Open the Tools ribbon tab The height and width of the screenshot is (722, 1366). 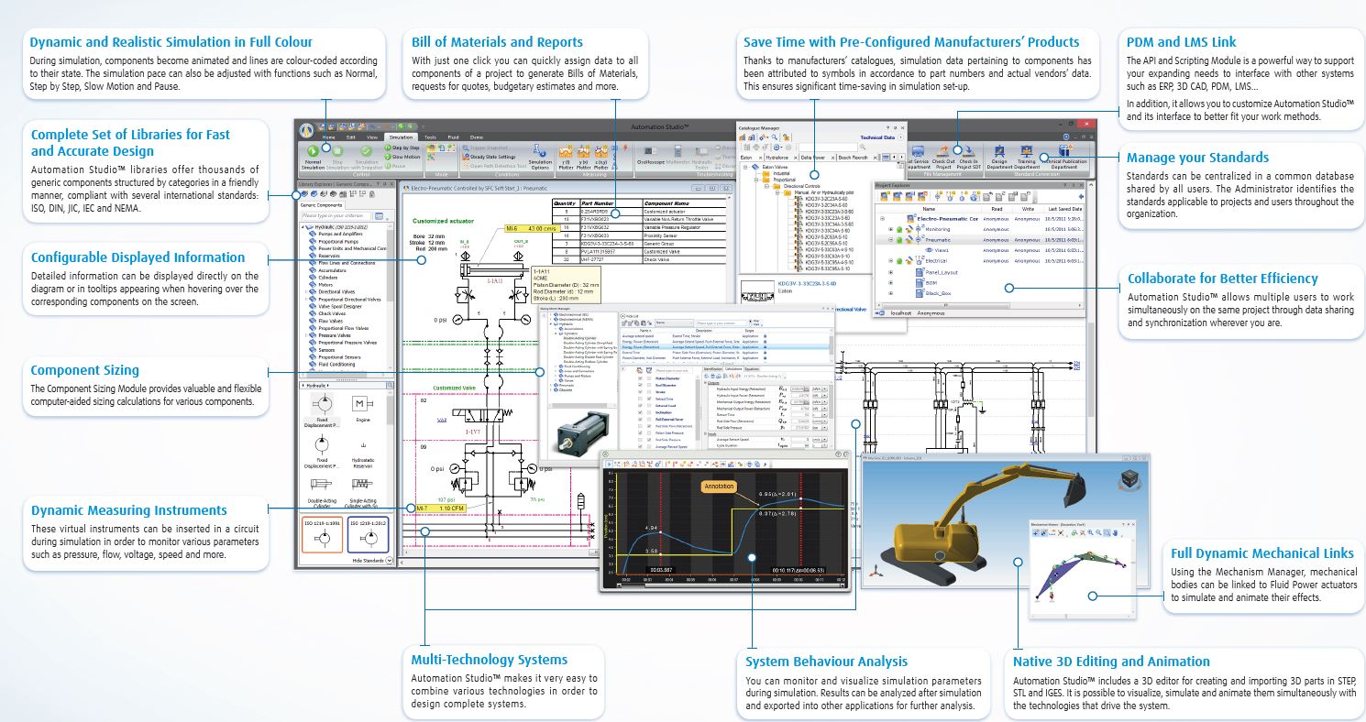point(430,136)
